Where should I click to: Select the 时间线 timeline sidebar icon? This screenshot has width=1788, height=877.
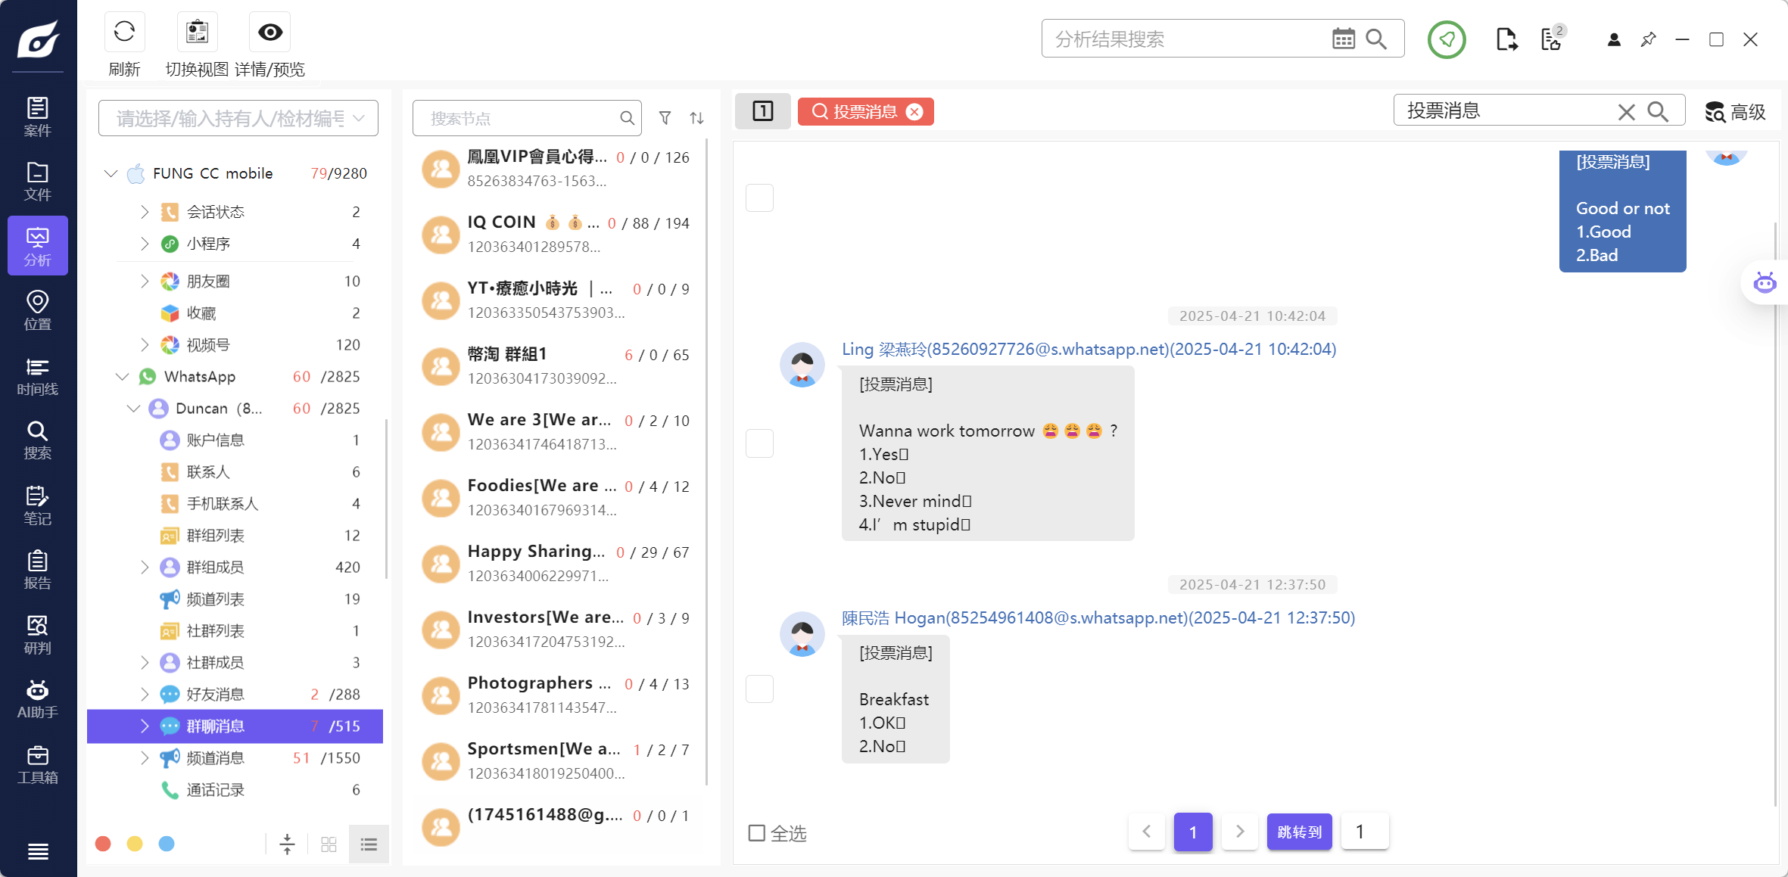[x=37, y=376]
